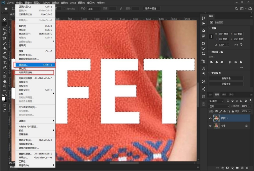Select the Rectangular Marquee tool
254x171 pixels.
pos(4,24)
